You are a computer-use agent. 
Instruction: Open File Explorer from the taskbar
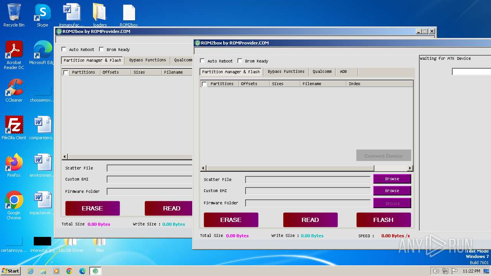(x=43, y=271)
